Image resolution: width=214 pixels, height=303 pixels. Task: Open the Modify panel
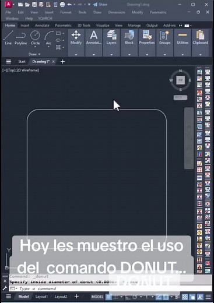tap(76, 43)
